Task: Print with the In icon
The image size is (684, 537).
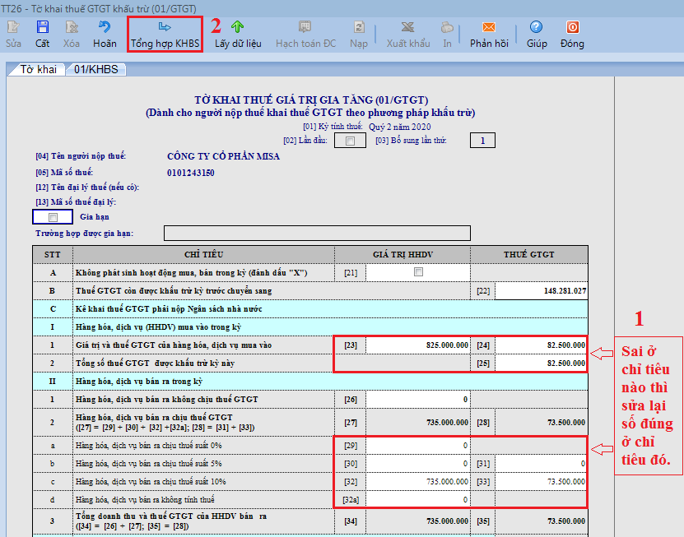Action: pos(447,27)
